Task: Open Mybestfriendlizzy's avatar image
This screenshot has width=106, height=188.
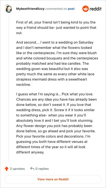Action: pyautogui.click(x=8, y=9)
